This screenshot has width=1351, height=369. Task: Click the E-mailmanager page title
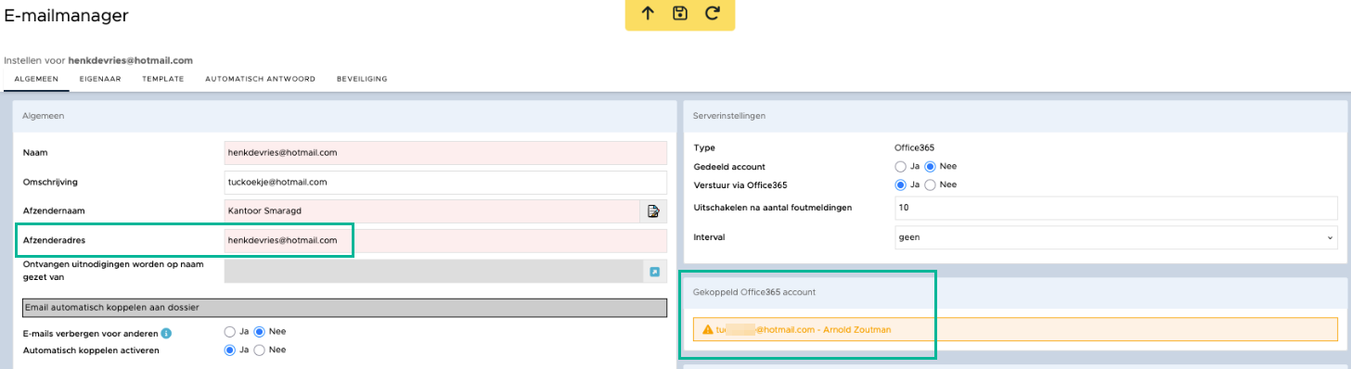67,15
